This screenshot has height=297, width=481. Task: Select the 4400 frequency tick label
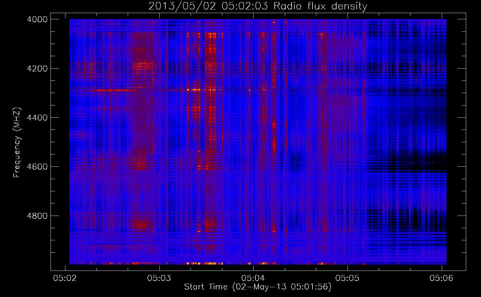(x=37, y=118)
